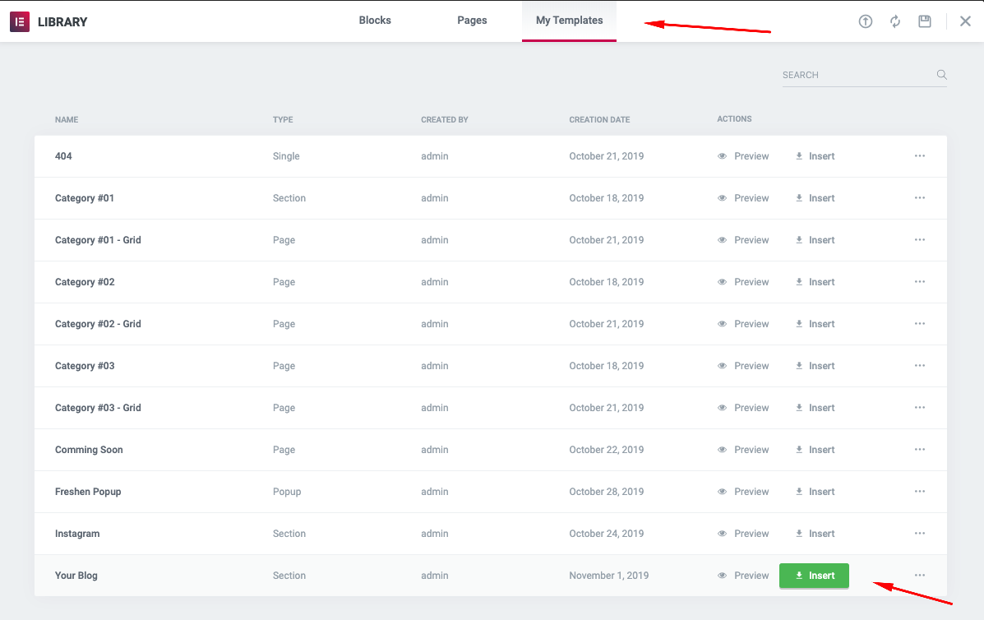This screenshot has height=620, width=984.
Task: Select the My Templates tab
Action: [569, 21]
